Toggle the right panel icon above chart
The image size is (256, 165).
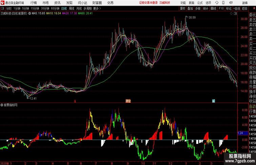tap(235, 14)
